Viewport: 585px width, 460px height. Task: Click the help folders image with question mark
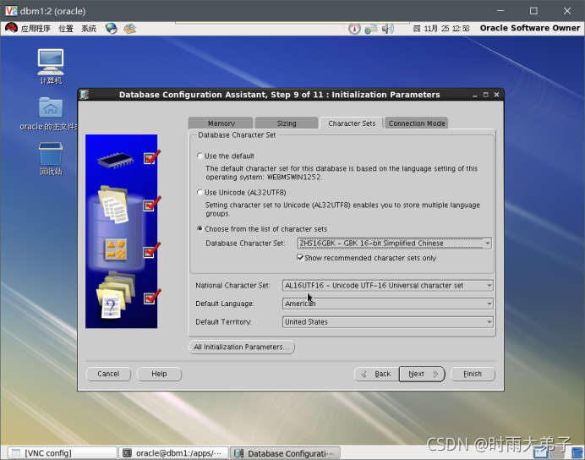pyautogui.click(x=115, y=296)
